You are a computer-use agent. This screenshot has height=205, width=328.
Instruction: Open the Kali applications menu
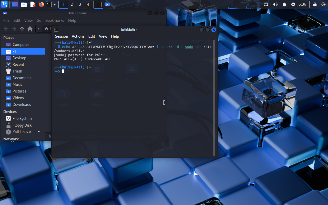[4, 4]
